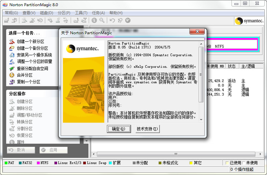Close the 关于 Norton PartitionMagic dialog
The image size is (267, 175).
point(197,32)
